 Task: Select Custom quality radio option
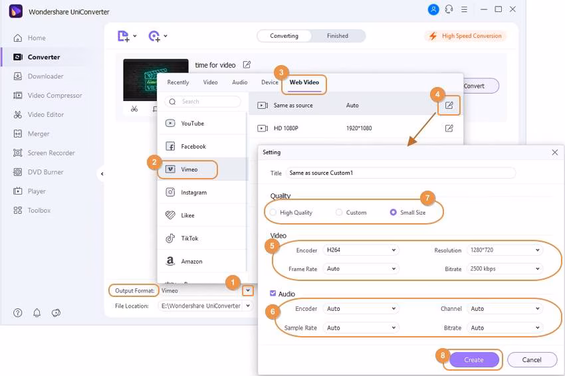point(339,213)
